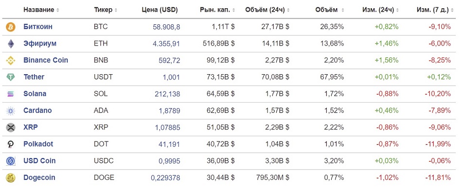Sort by the Название column arrows

click(x=58, y=10)
